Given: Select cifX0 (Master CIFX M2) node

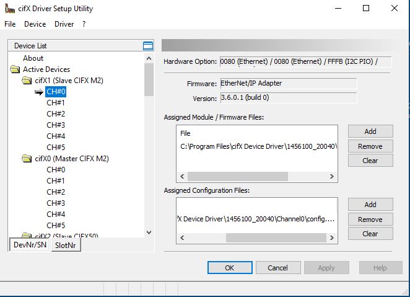Looking at the screenshot, I should (x=72, y=159).
